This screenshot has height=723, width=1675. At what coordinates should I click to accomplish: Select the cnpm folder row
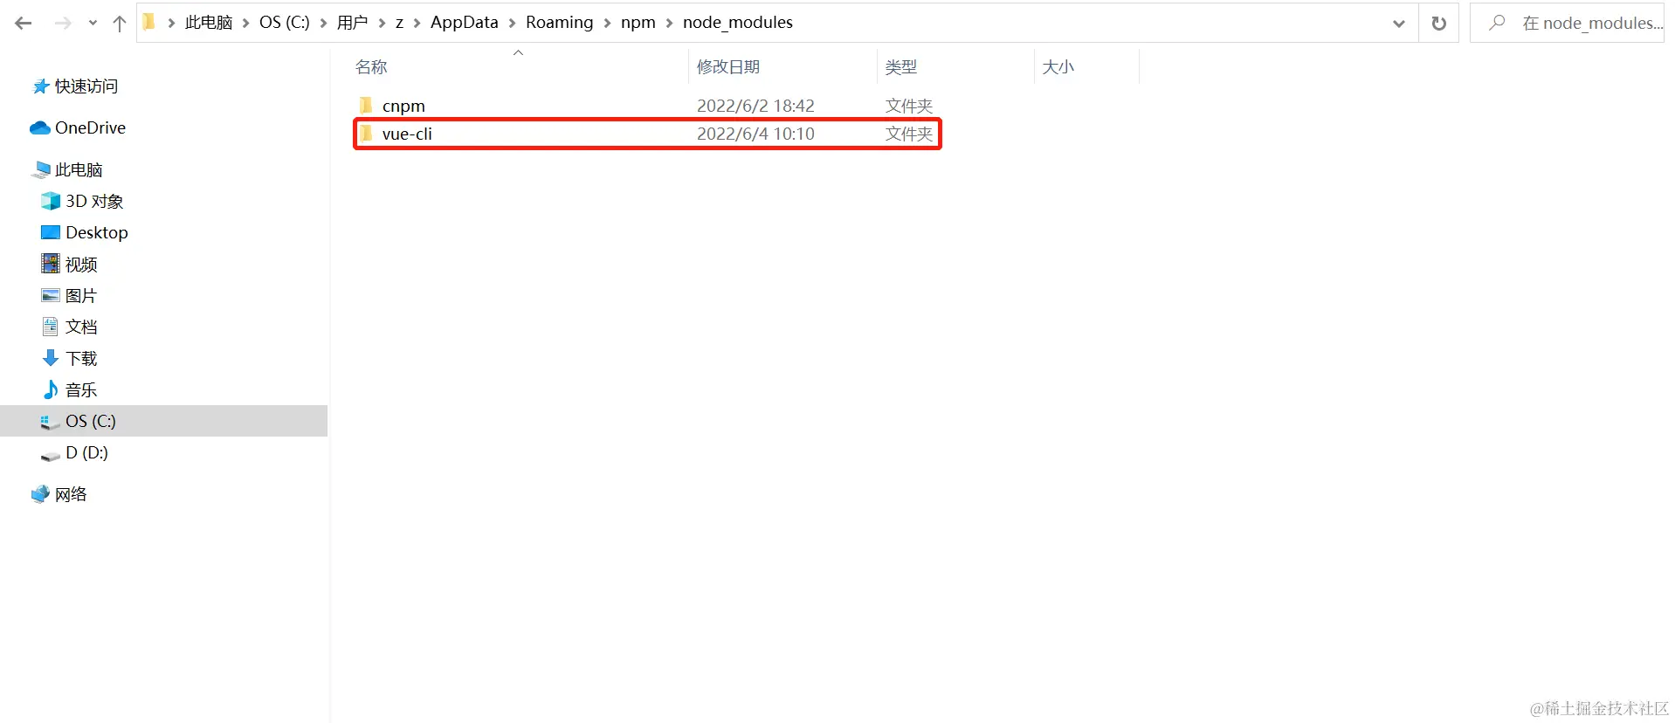tap(647, 106)
